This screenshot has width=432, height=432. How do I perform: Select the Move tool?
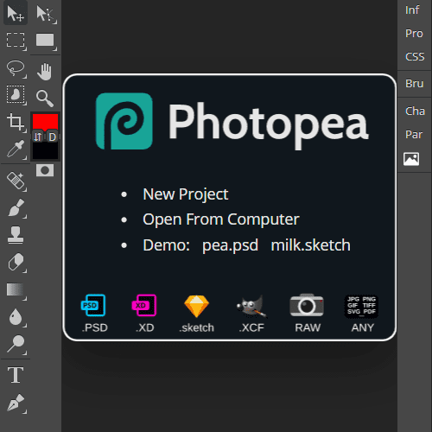click(16, 13)
